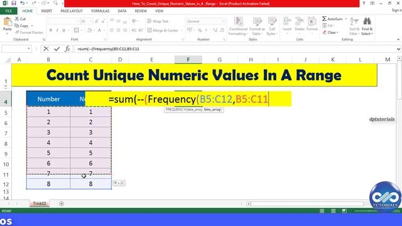Viewport: 402px width, 226px height.
Task: Click Conditional Formatting icon
Action: (238, 26)
